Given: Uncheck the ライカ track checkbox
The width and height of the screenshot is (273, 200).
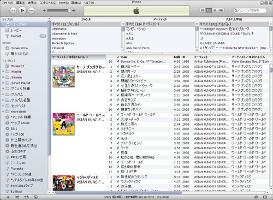Looking at the screenshot, I should coord(118,148).
